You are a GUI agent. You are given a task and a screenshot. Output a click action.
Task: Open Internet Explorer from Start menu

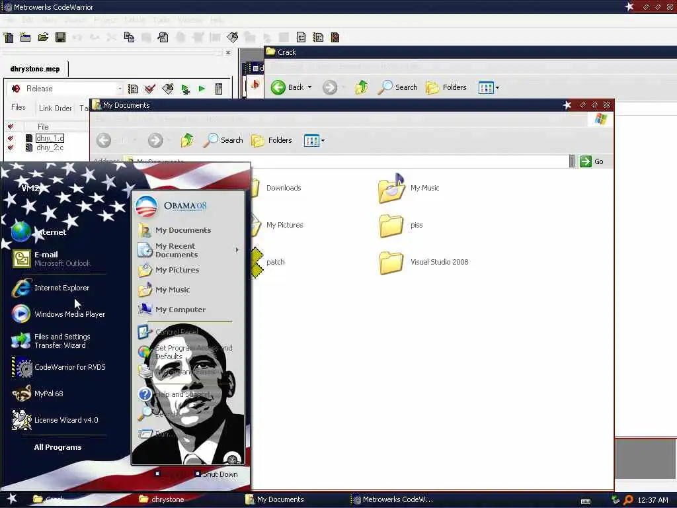50,288
